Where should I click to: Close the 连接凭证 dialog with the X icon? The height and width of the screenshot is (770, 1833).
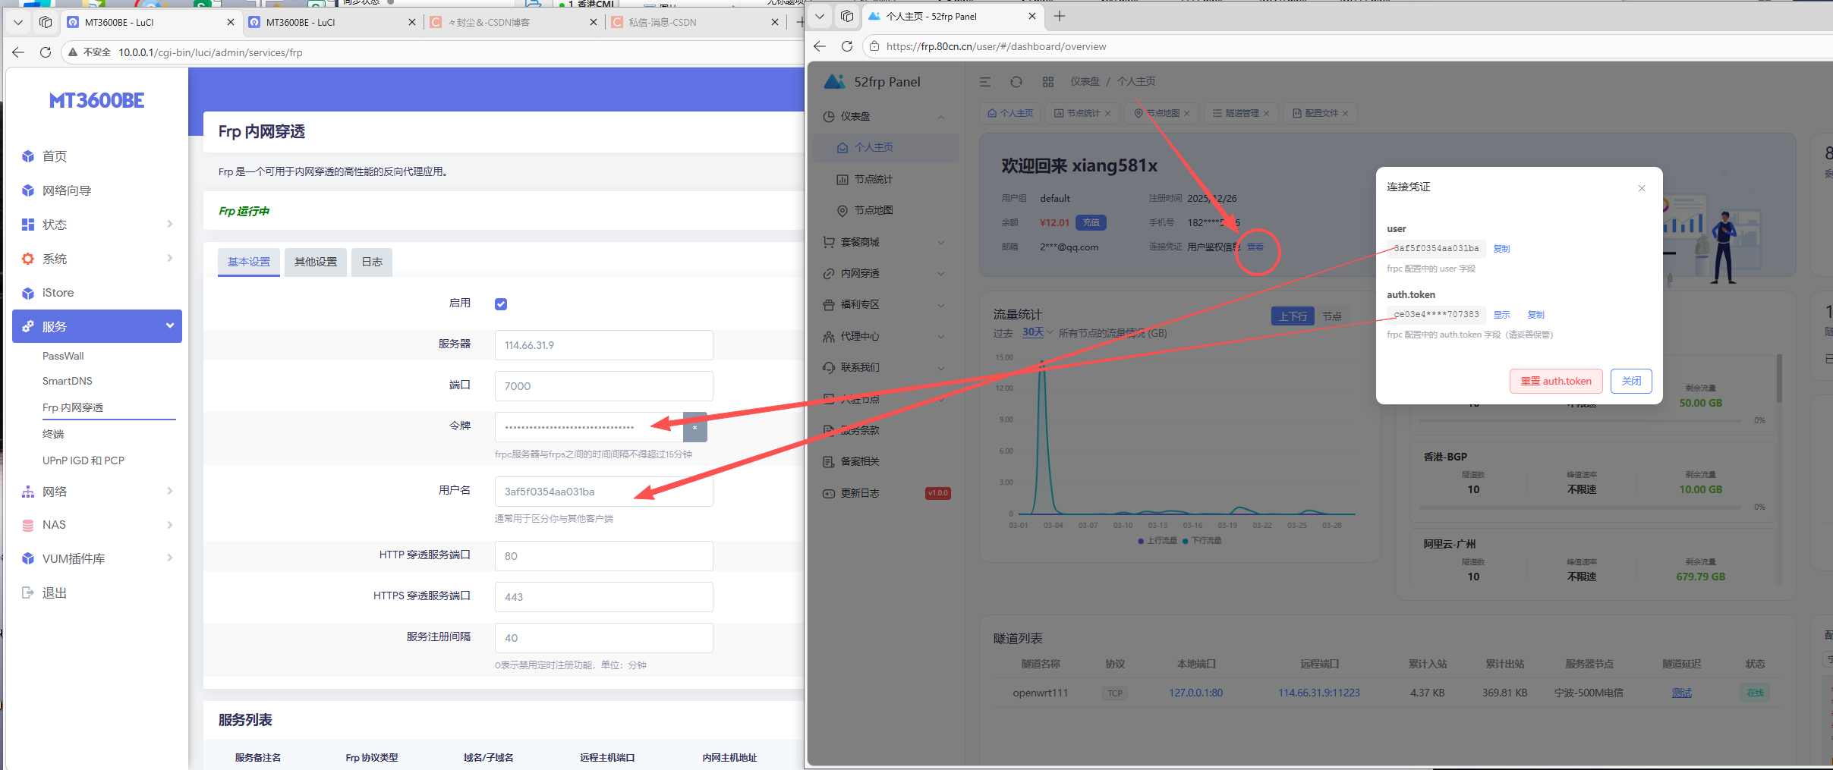[1642, 188]
